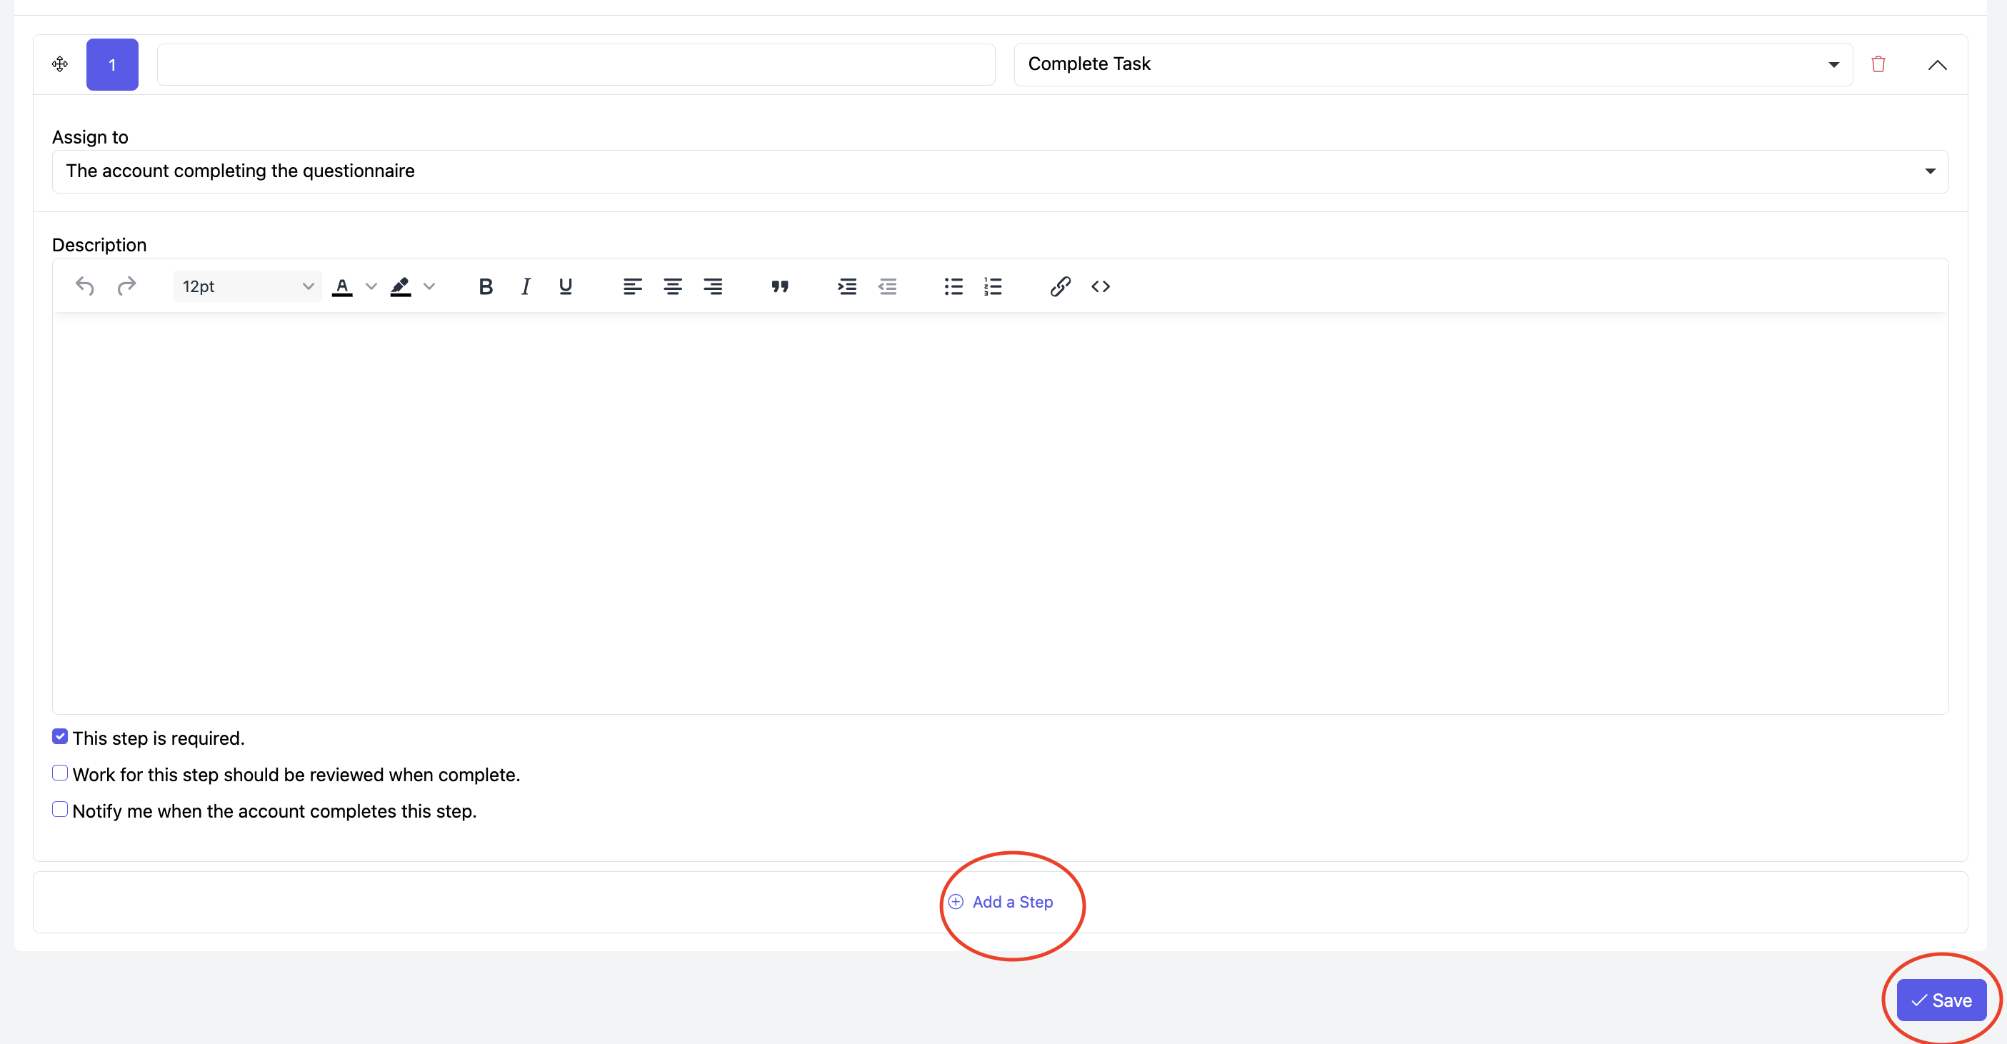Screen dimensions: 2007x1044
Task: Click the Save button
Action: coord(1941,1000)
